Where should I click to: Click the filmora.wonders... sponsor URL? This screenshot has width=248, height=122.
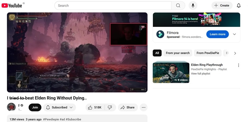coord(192,37)
